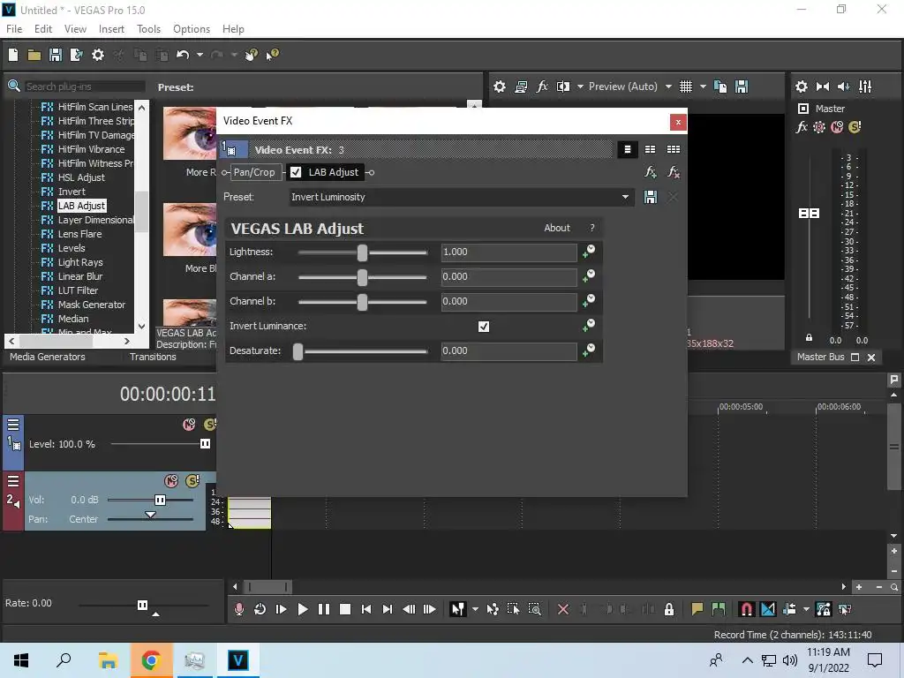Image resolution: width=904 pixels, height=678 pixels.
Task: Open Master bus audio properties gear icon
Action: [802, 87]
